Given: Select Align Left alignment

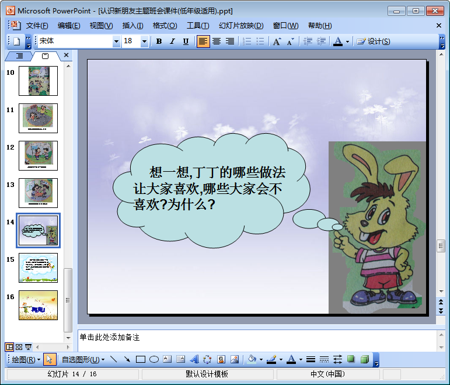Looking at the screenshot, I should coord(203,41).
